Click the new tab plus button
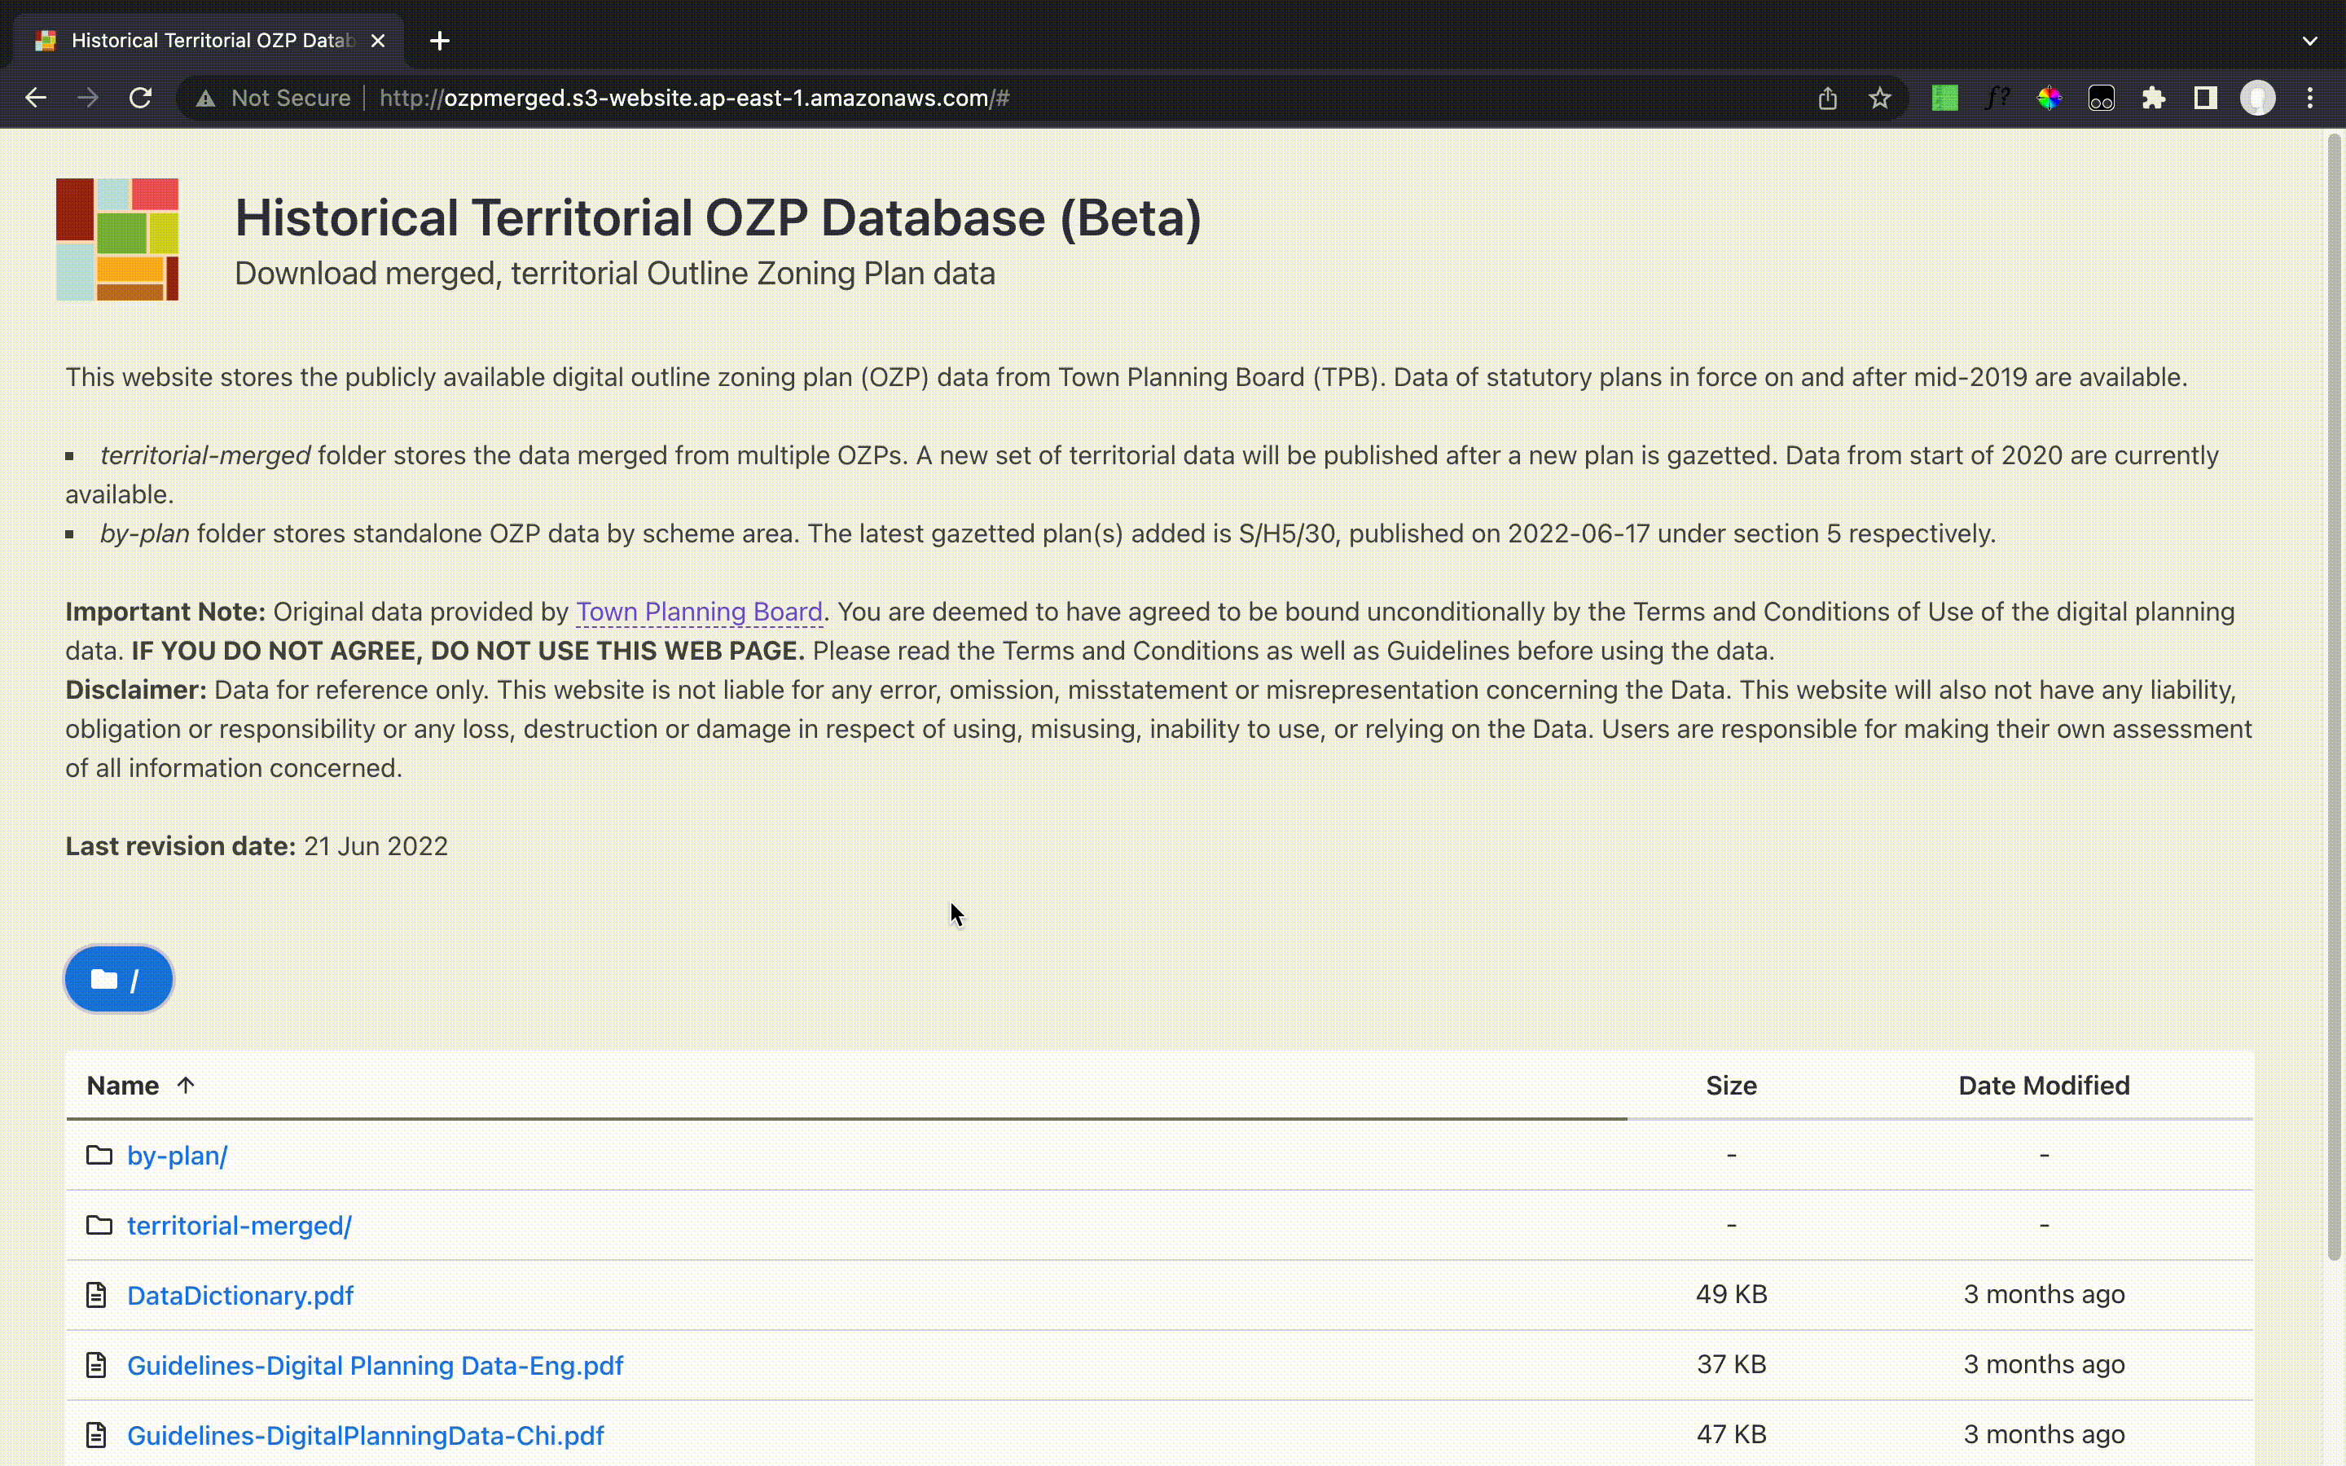This screenshot has width=2346, height=1466. pyautogui.click(x=437, y=41)
